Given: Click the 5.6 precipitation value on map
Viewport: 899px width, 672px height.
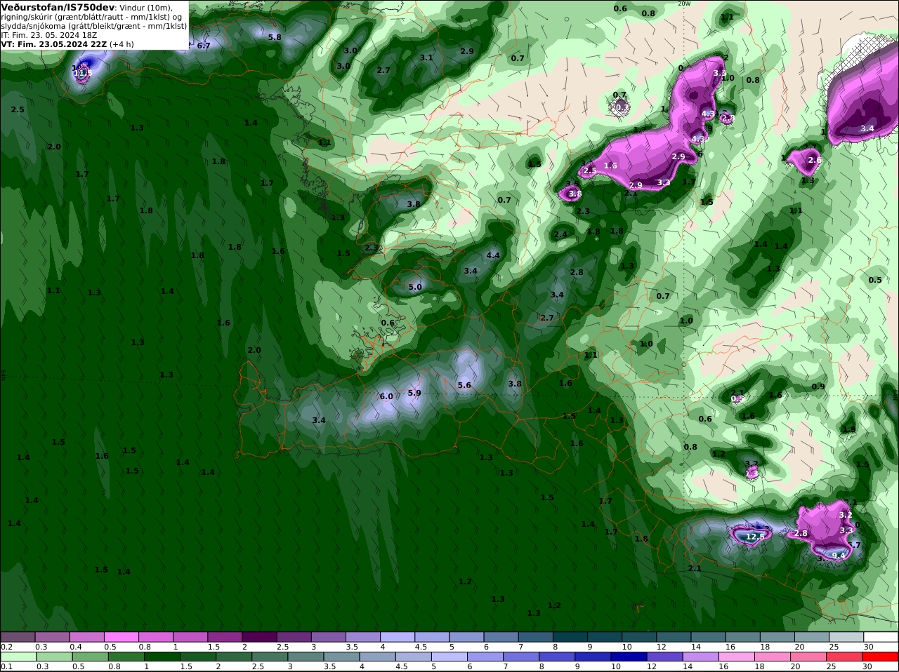Looking at the screenshot, I should pos(464,385).
